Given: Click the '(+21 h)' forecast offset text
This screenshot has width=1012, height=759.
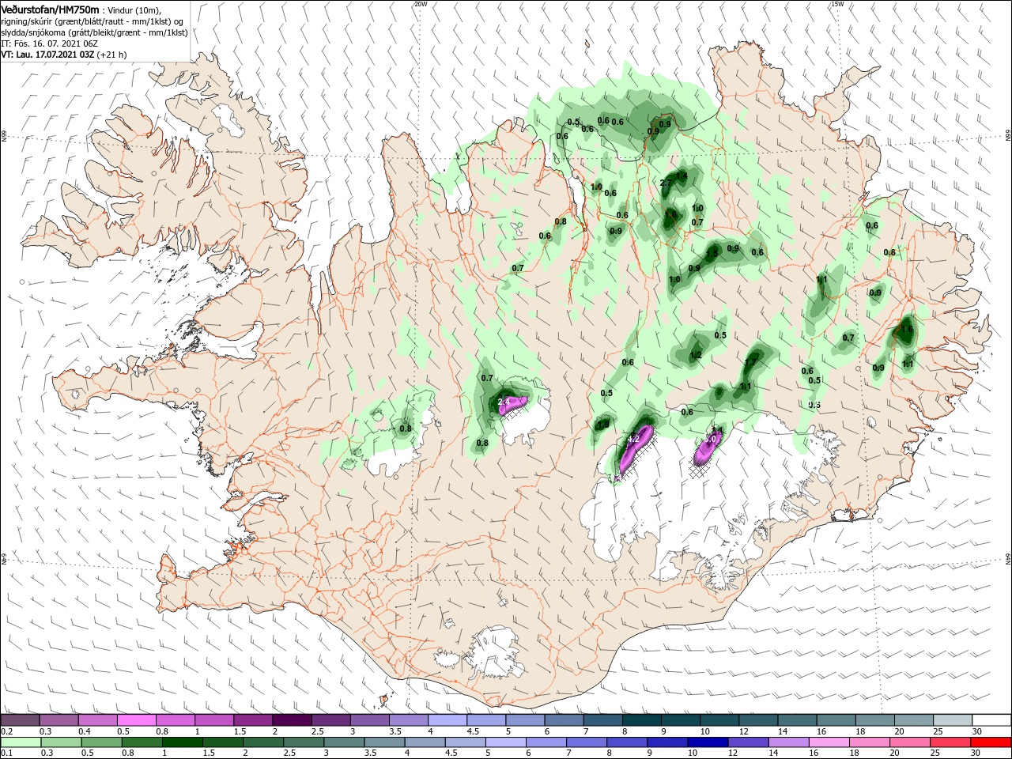Looking at the screenshot, I should tap(111, 55).
